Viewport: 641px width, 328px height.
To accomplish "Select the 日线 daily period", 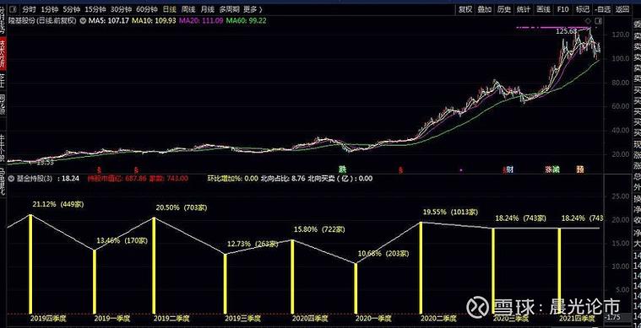I will coord(169,9).
